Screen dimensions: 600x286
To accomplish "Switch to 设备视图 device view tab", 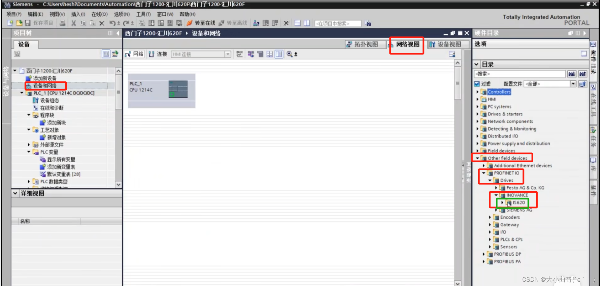I will [449, 44].
